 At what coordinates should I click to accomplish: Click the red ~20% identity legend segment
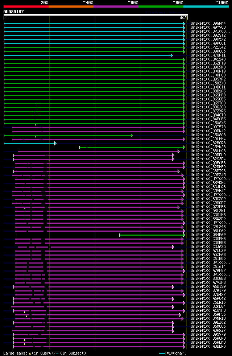pos(26,7)
